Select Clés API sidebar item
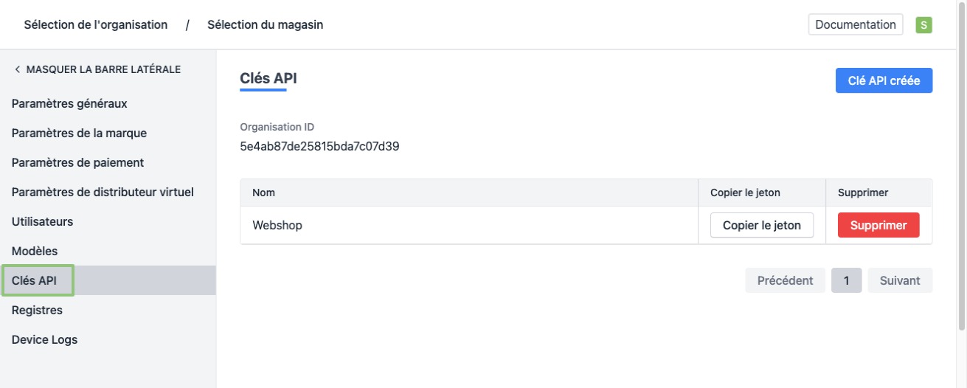Image resolution: width=967 pixels, height=388 pixels. pyautogui.click(x=34, y=280)
